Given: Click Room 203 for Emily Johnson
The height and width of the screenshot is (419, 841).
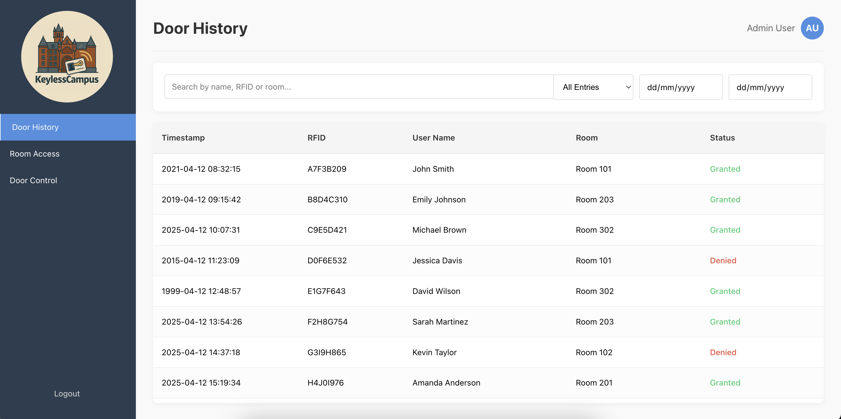Looking at the screenshot, I should point(594,199).
